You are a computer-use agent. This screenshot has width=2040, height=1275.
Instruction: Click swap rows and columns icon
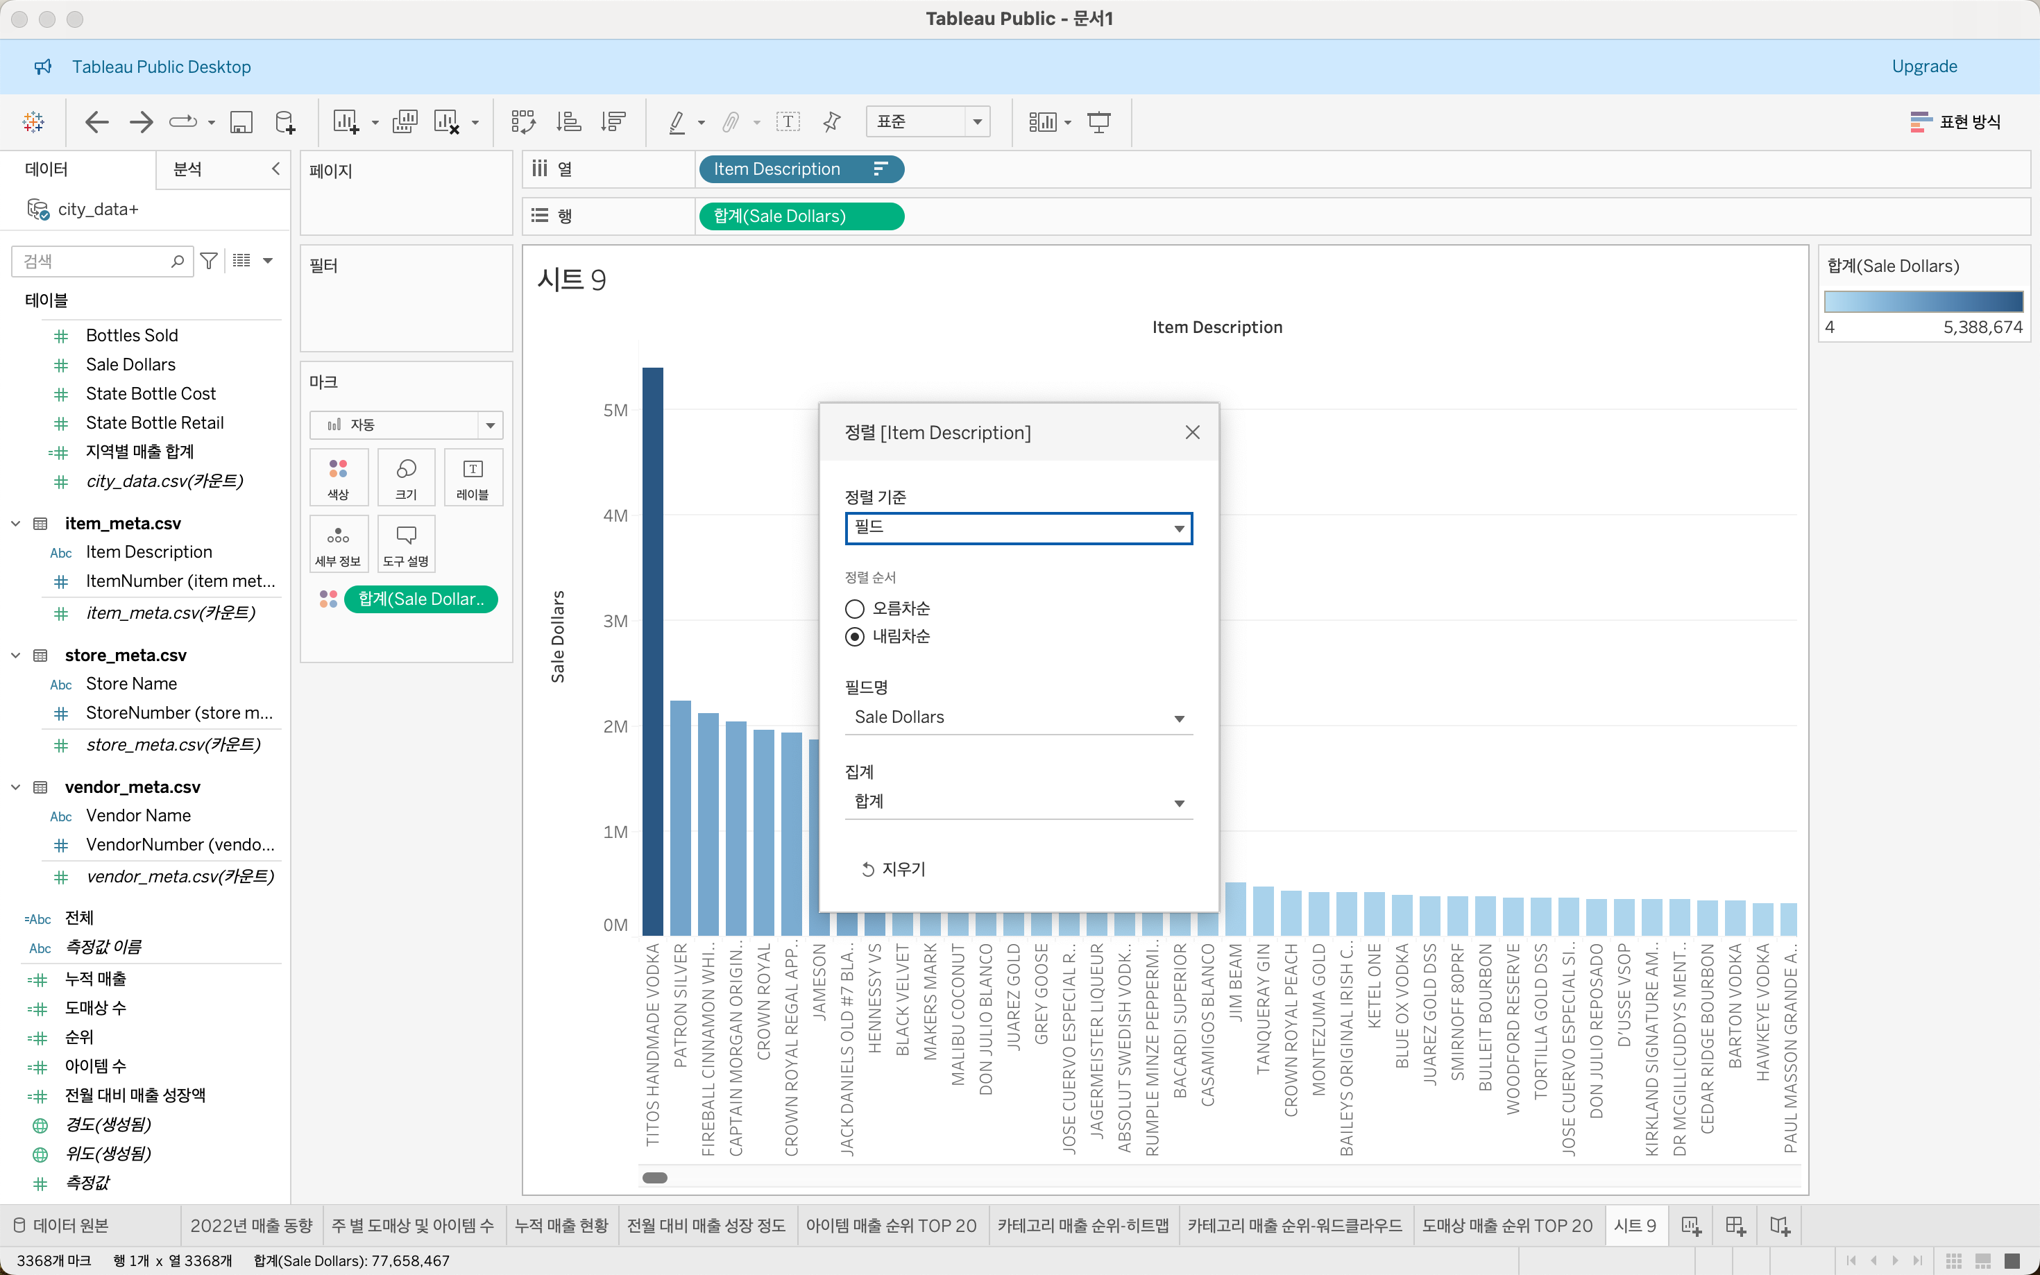click(x=523, y=122)
